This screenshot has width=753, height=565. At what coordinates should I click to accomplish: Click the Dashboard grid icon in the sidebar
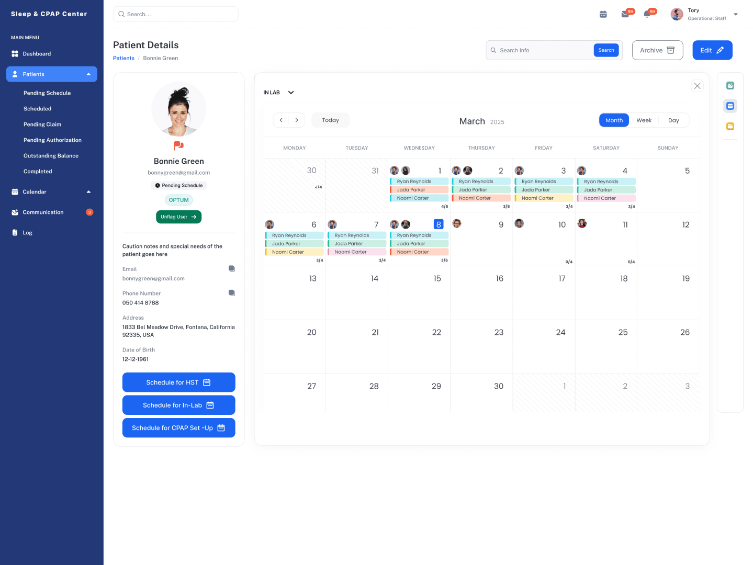tap(15, 54)
